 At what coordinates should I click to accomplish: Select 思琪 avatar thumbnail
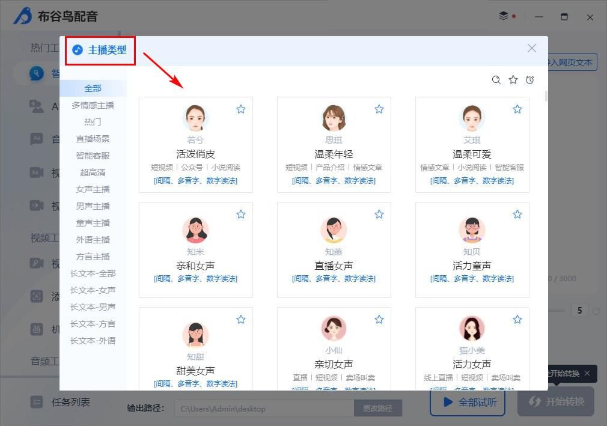click(334, 118)
